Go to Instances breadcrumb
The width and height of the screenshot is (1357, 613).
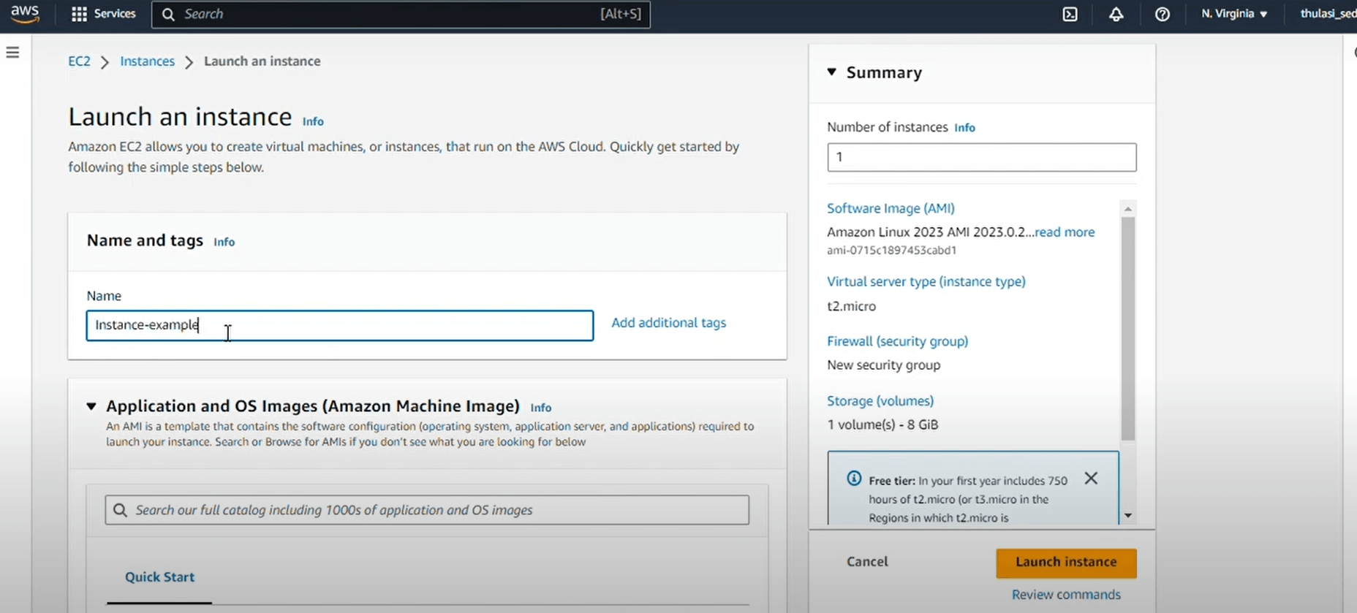[147, 61]
